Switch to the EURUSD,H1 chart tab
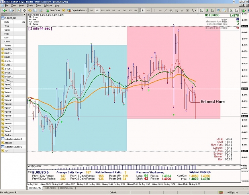The image size is (249, 195). tap(50, 188)
